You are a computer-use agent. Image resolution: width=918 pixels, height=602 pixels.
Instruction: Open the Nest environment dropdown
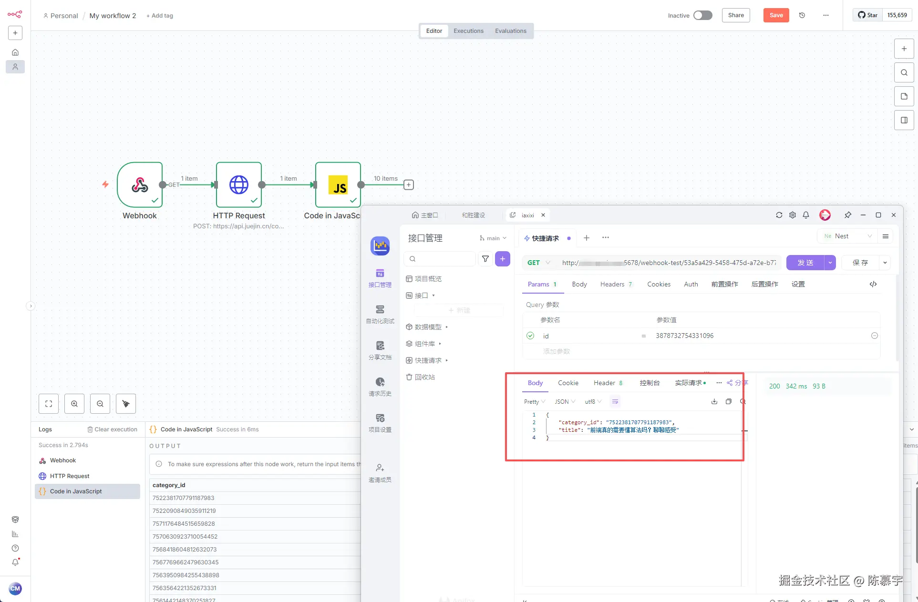pyautogui.click(x=848, y=236)
